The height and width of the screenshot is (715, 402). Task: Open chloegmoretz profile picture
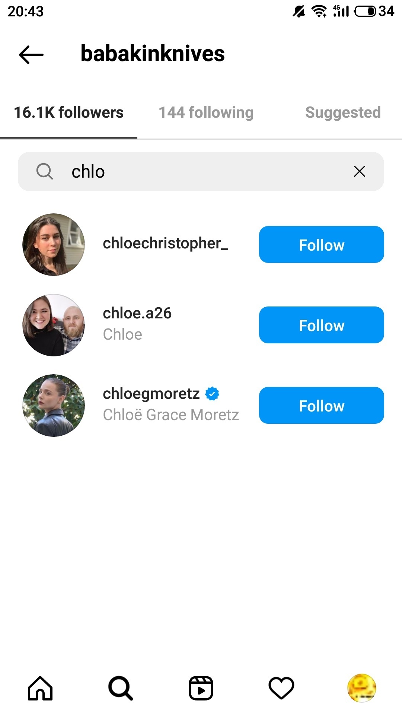tap(54, 406)
